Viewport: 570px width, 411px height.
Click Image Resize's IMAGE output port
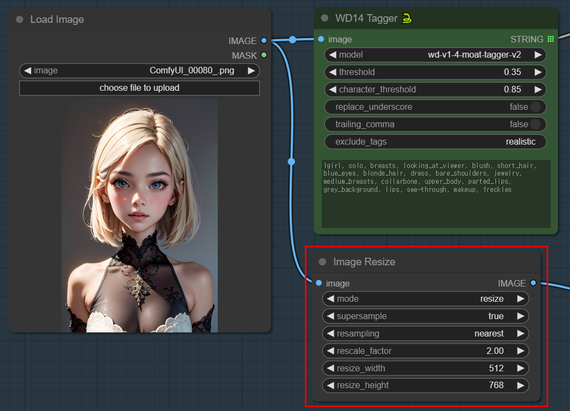point(533,283)
